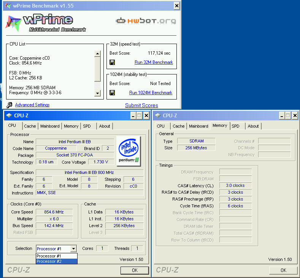
Task: Click the CAS# Latency 3.0 clocks value
Action: 235,185
